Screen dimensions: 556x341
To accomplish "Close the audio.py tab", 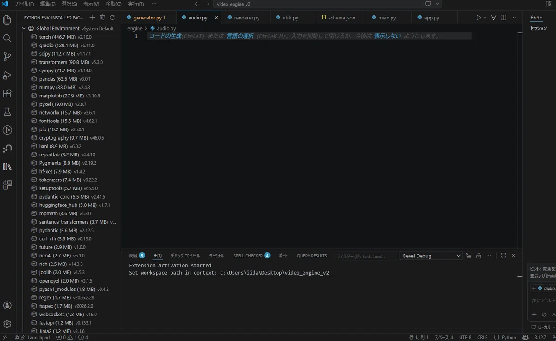I will 216,18.
